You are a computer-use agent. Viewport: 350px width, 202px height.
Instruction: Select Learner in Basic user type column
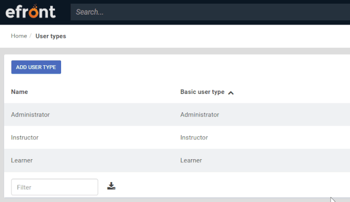point(191,160)
